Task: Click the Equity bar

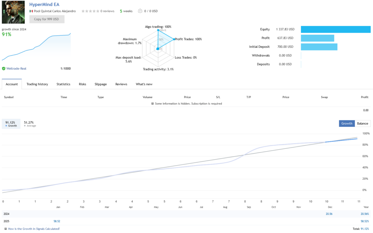Action: (335, 29)
